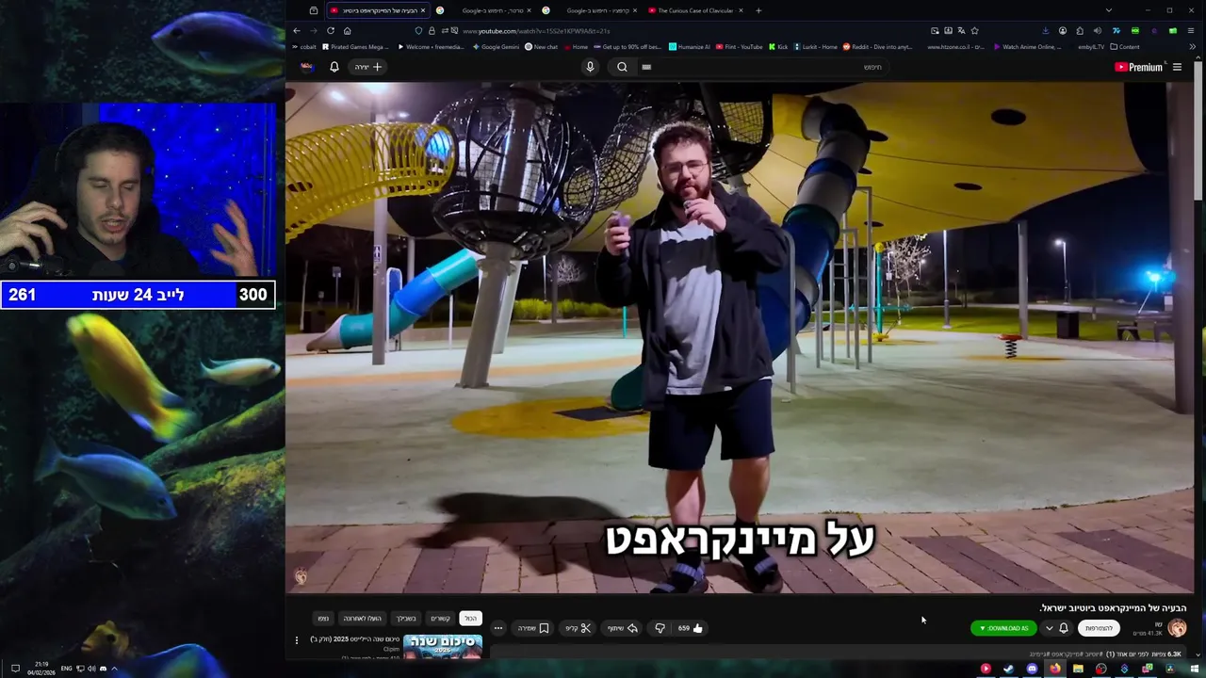Like the video with thumbs-up 659

pyautogui.click(x=691, y=628)
